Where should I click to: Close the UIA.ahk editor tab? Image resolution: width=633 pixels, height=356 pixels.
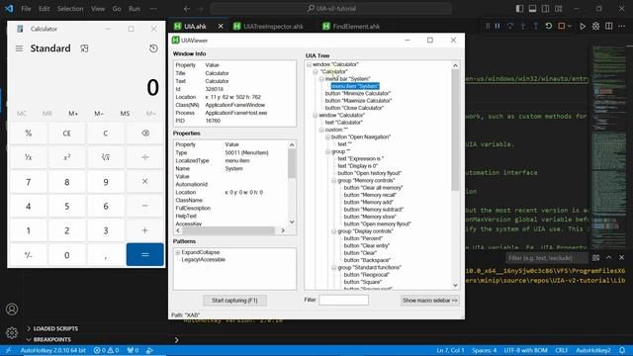221,27
